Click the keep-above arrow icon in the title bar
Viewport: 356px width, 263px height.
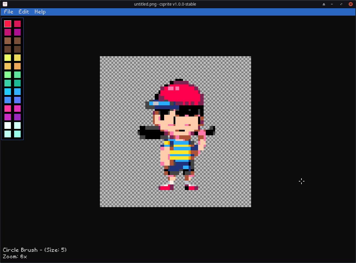click(324, 4)
